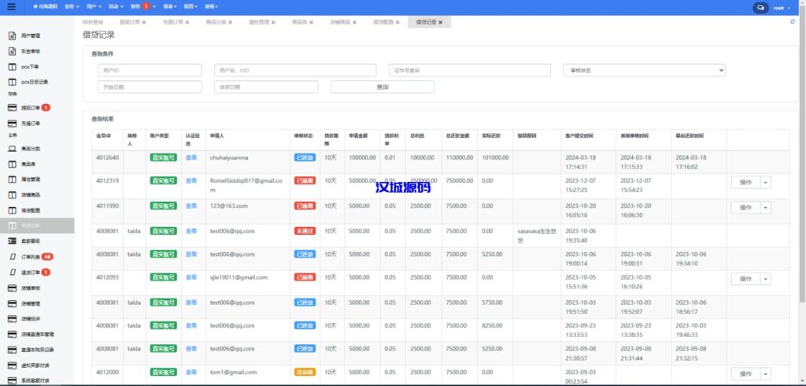Close the 商品库 tab with its x
Viewport: 806px width, 386px height.
click(312, 22)
